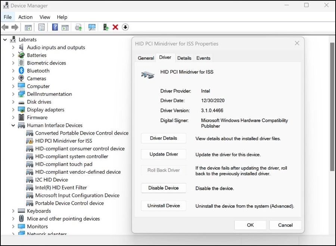Select I2C HID Device

pyautogui.click(x=52, y=180)
